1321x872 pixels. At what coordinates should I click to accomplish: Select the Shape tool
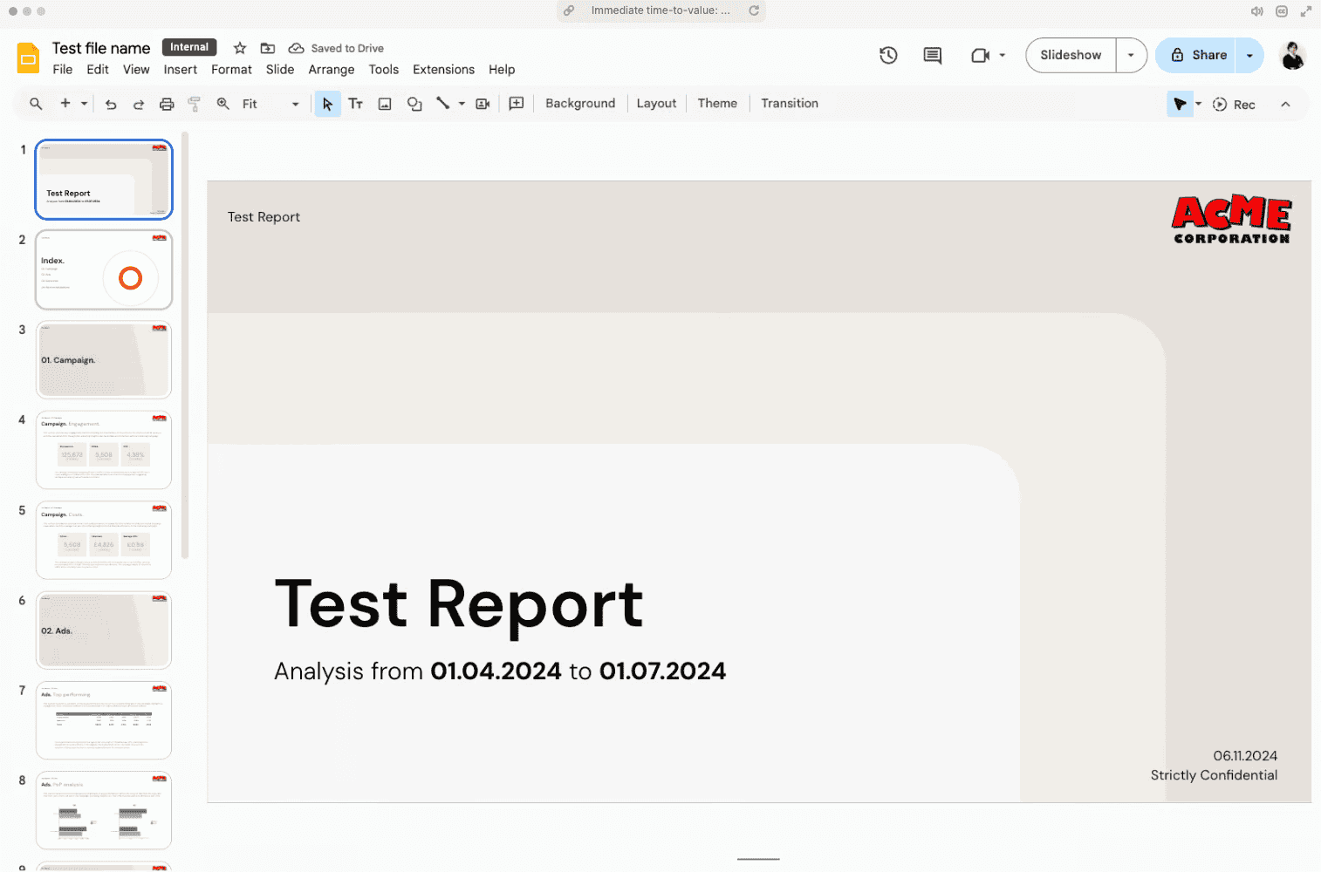pyautogui.click(x=414, y=103)
